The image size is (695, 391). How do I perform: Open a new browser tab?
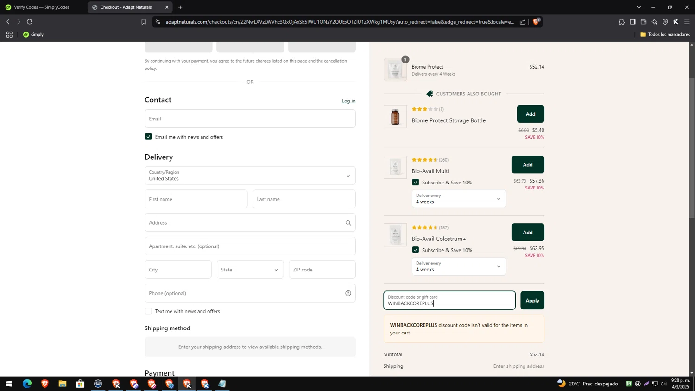tap(180, 7)
